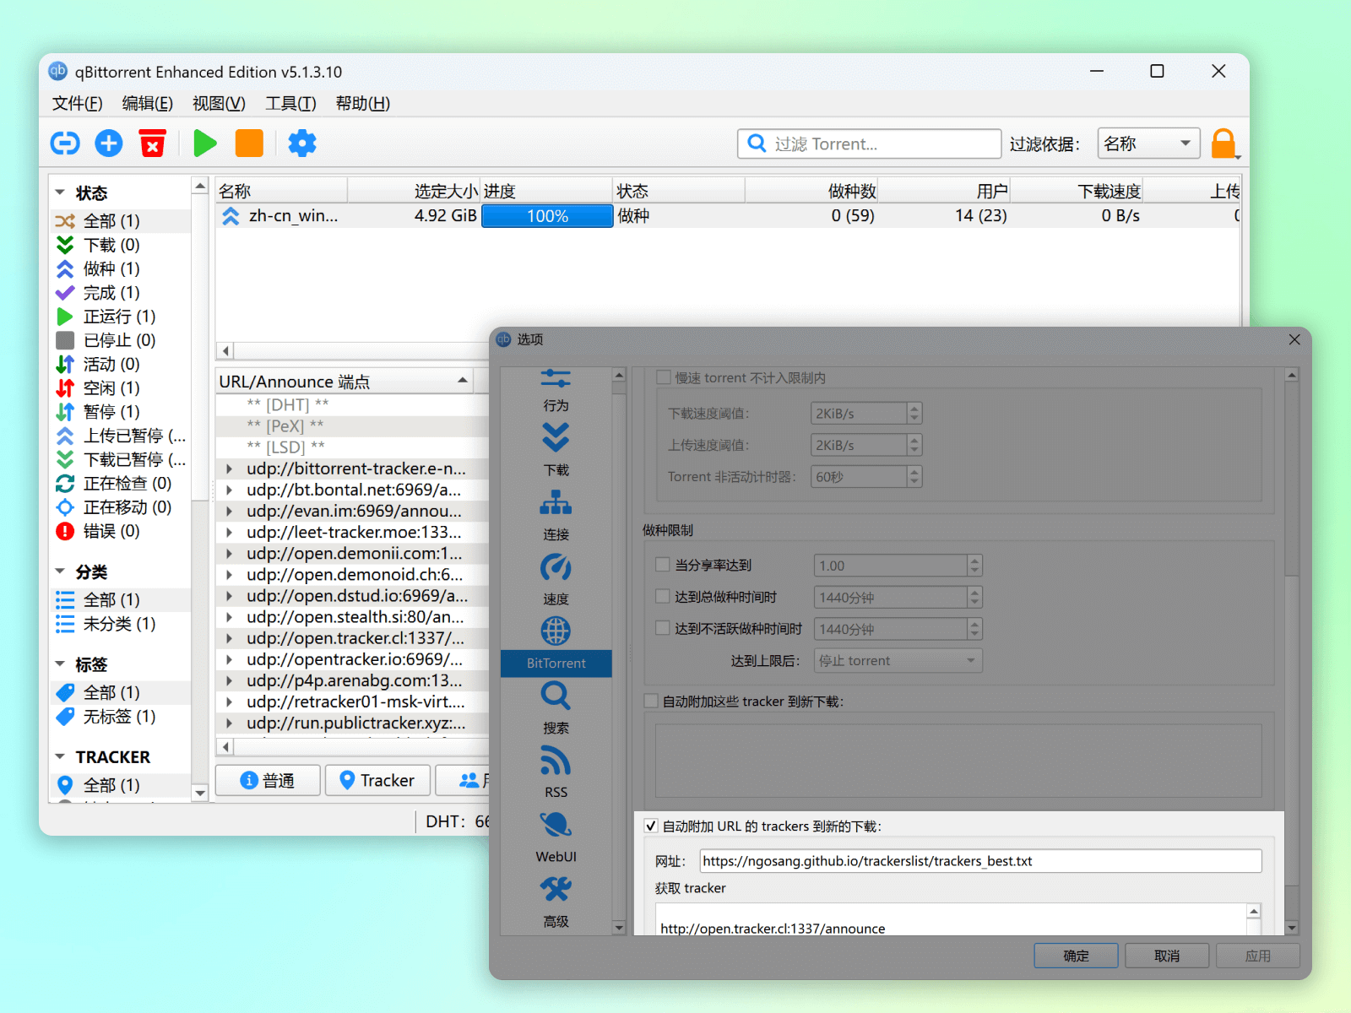Enable the 达到总做种时间时 checkbox
The image size is (1351, 1013).
tap(663, 597)
